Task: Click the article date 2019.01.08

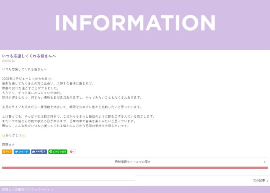Action: tap(8, 61)
